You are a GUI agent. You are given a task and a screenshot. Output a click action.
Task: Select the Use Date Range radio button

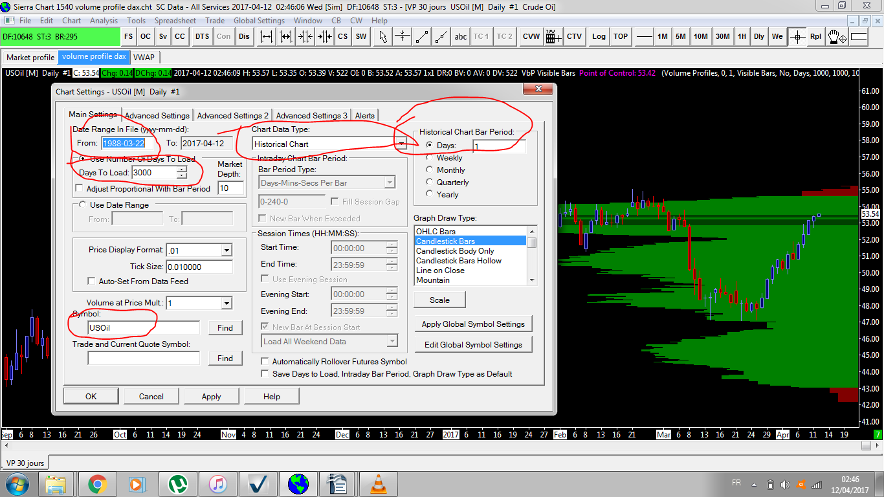[x=83, y=205]
